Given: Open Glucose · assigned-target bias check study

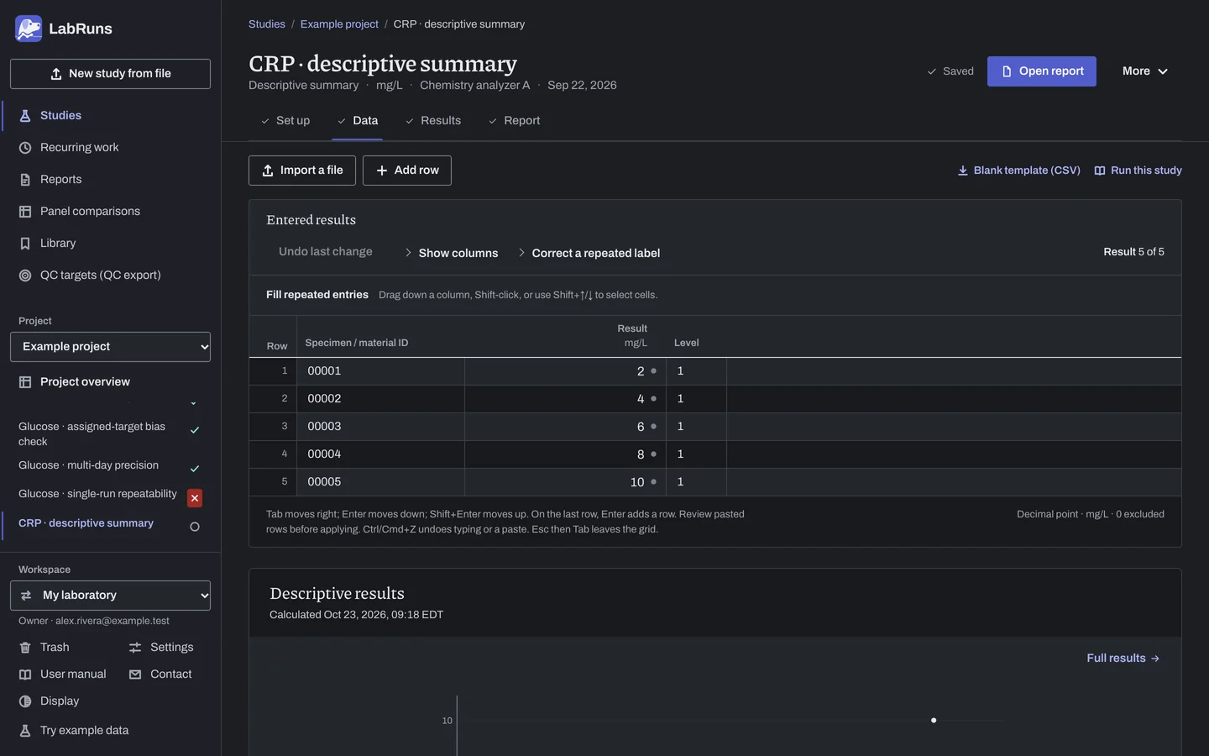Looking at the screenshot, I should (x=92, y=434).
